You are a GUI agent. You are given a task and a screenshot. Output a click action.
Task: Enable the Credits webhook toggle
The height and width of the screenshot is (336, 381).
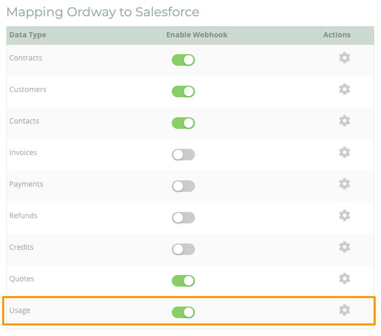(183, 249)
